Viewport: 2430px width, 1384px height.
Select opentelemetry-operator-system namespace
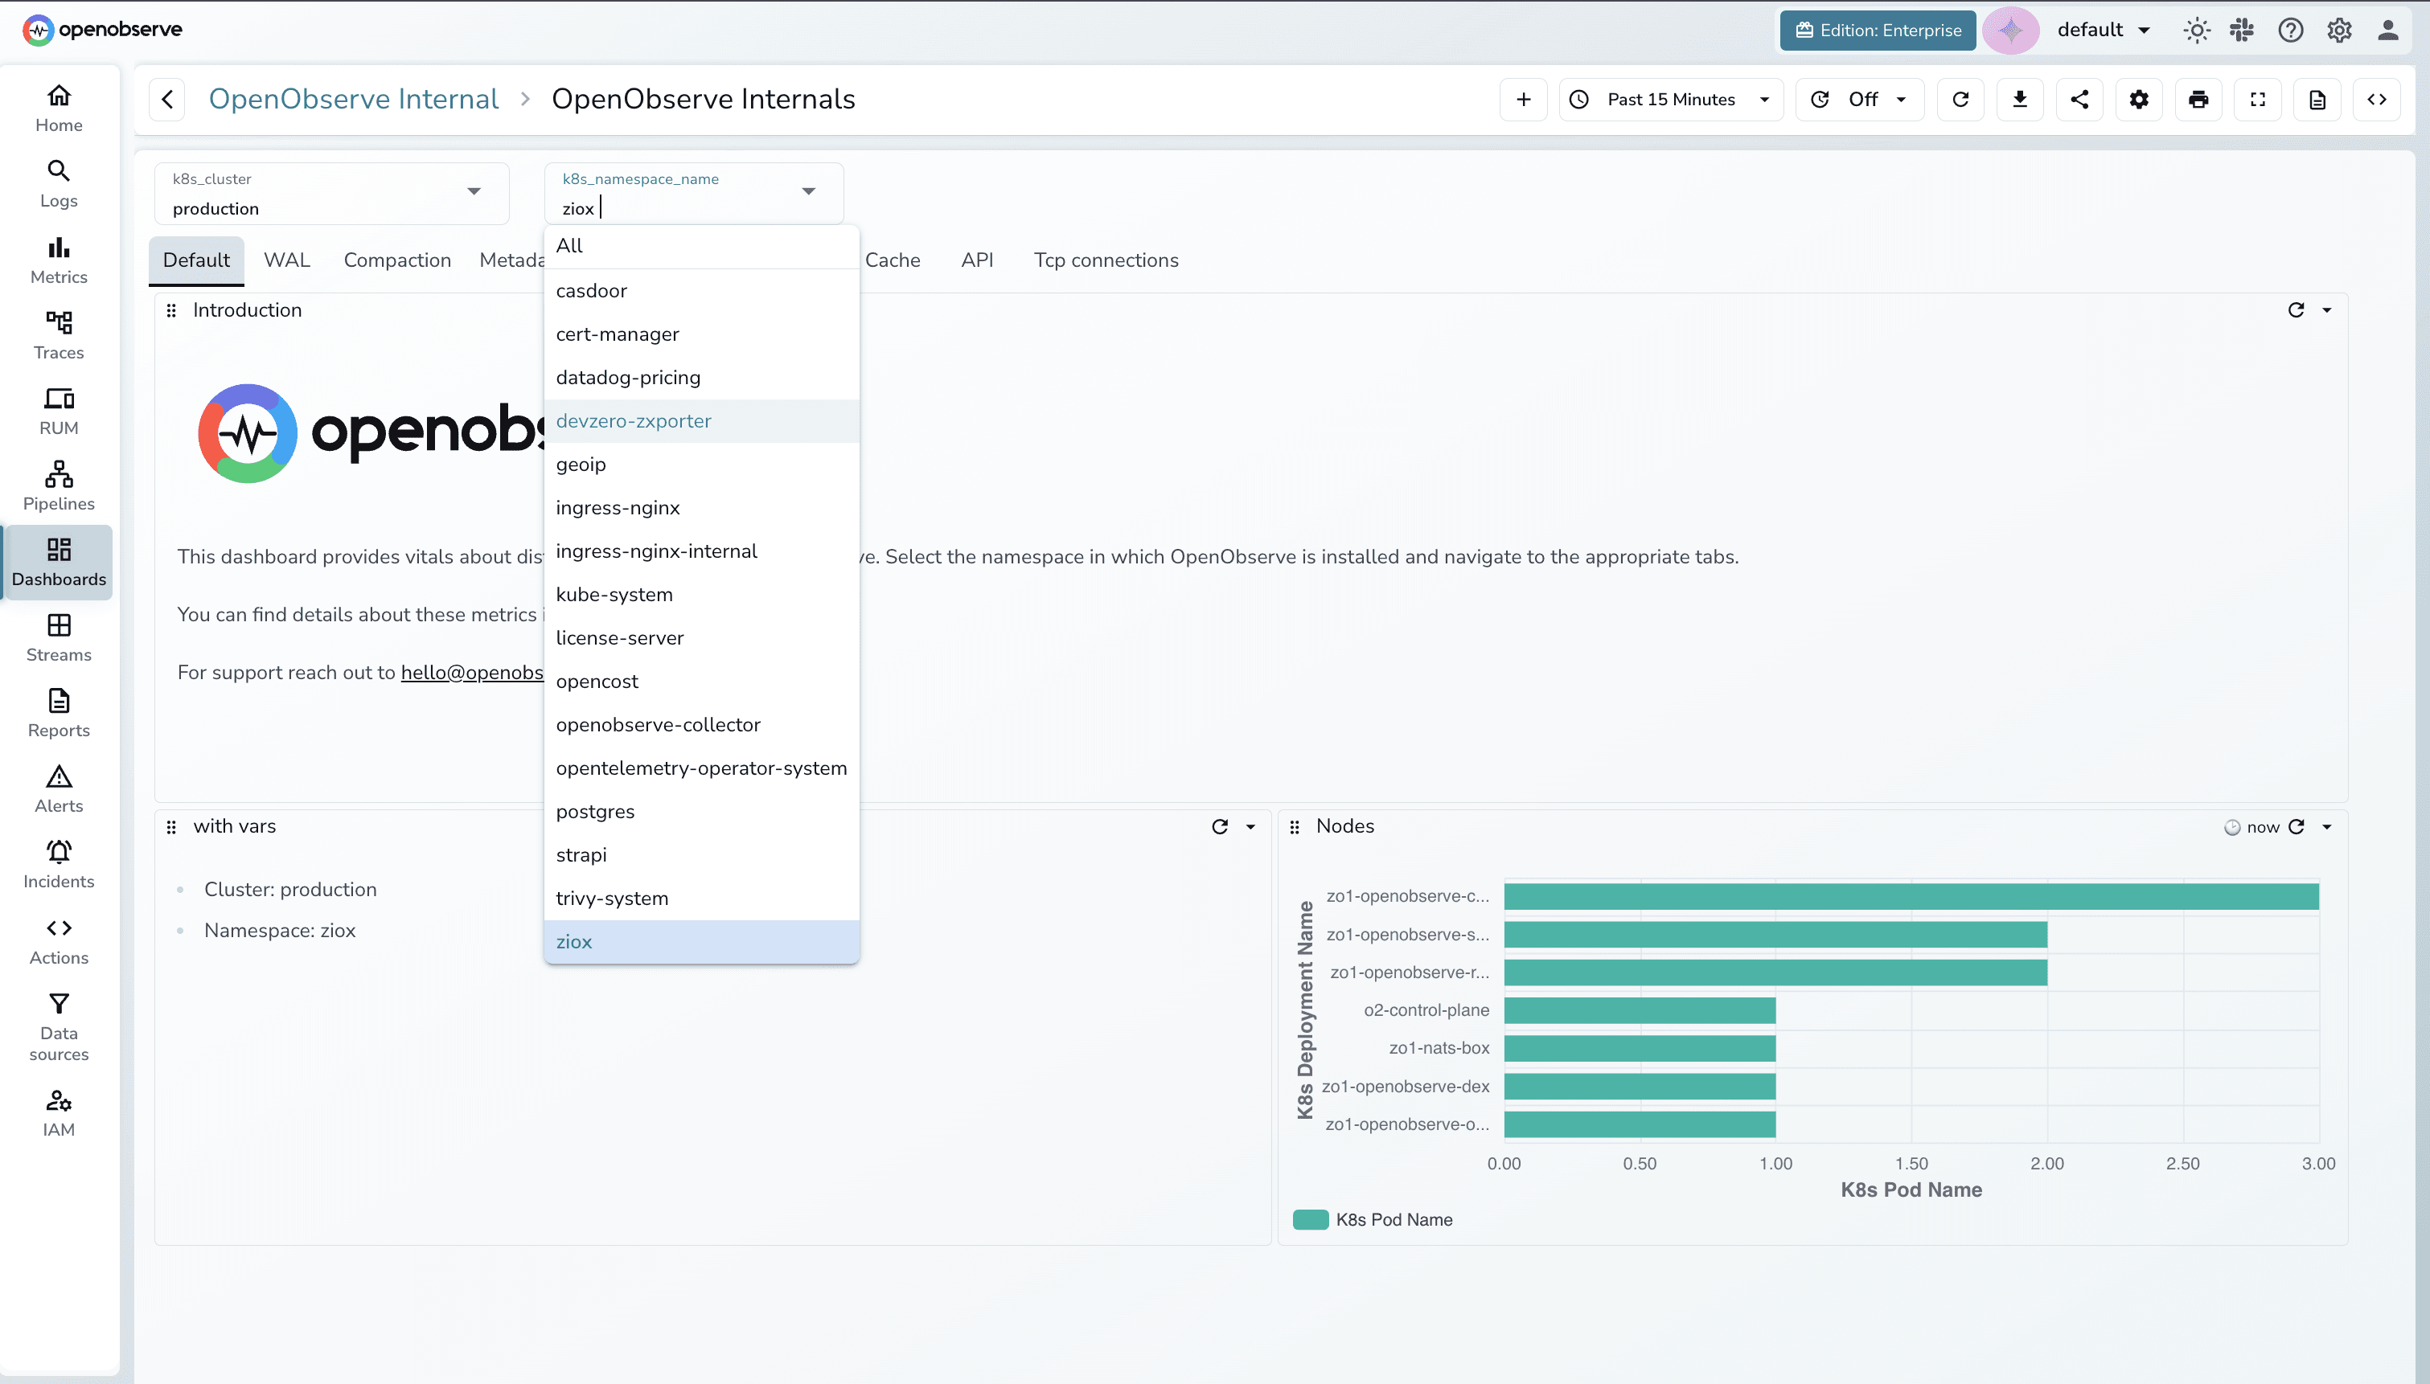(x=702, y=768)
